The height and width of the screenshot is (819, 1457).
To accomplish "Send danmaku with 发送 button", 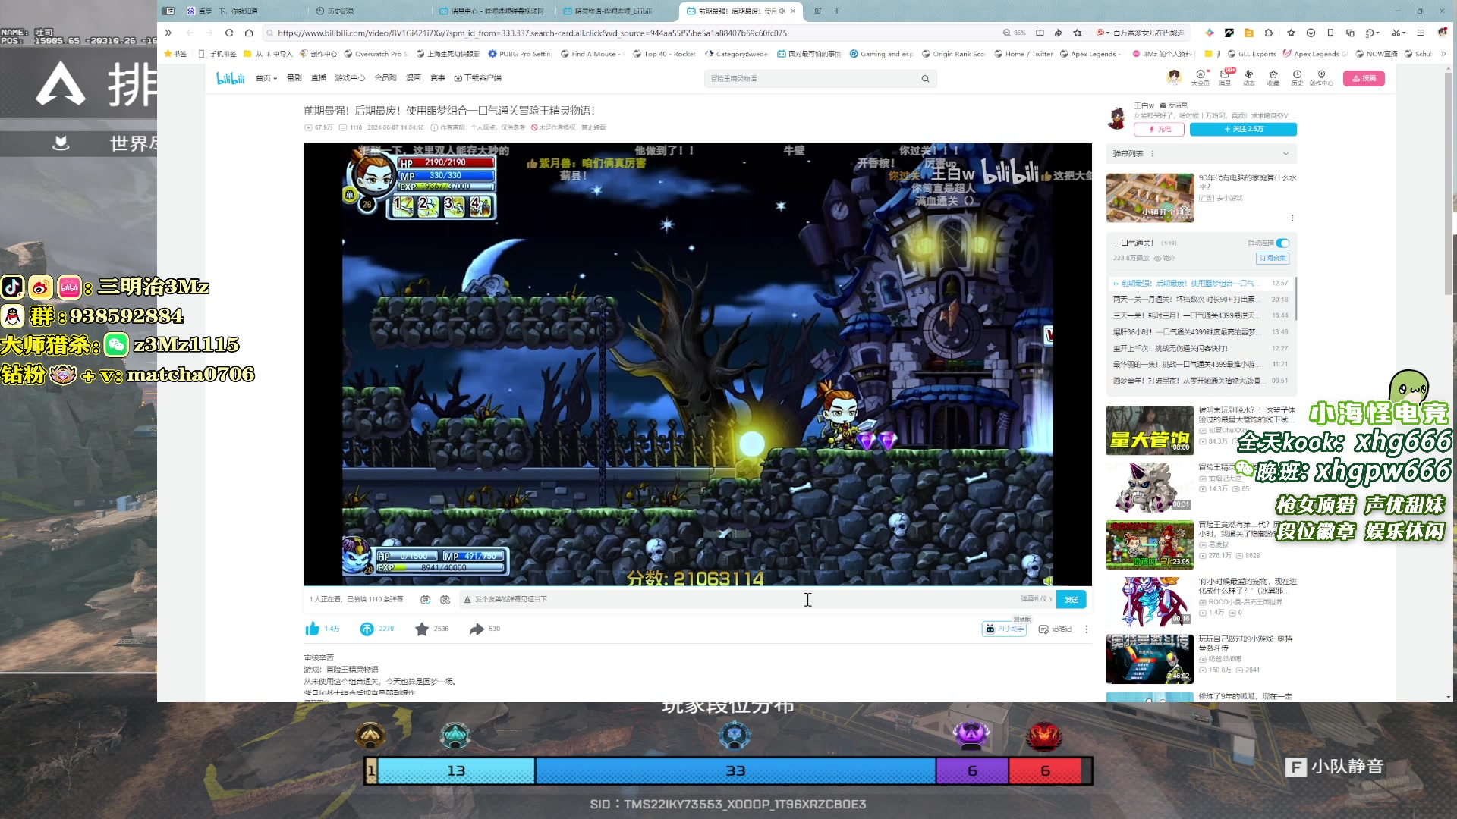I will (1072, 599).
